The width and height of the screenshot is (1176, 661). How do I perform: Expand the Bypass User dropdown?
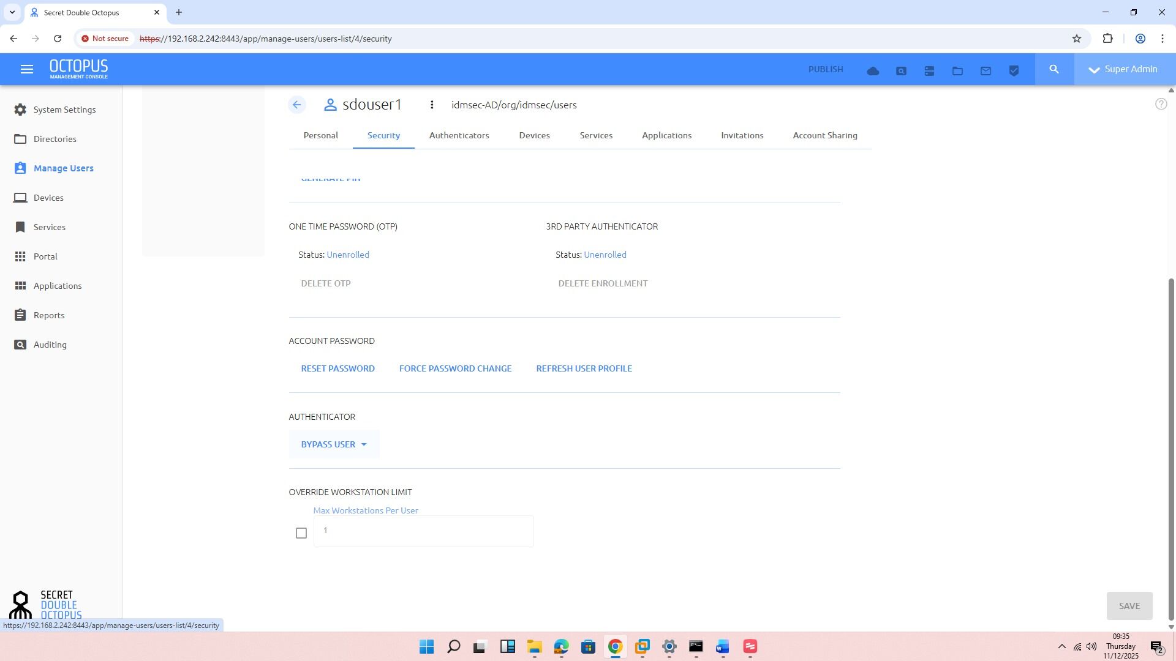point(334,444)
